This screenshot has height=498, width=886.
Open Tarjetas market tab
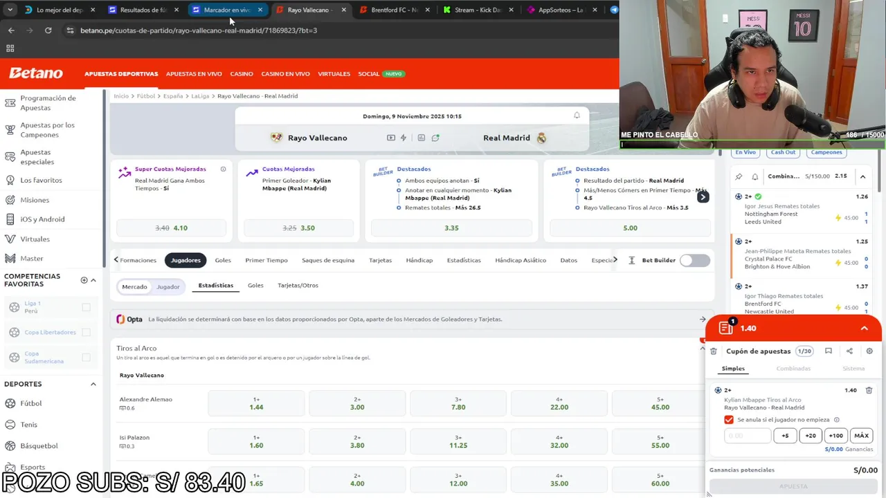pos(380,260)
